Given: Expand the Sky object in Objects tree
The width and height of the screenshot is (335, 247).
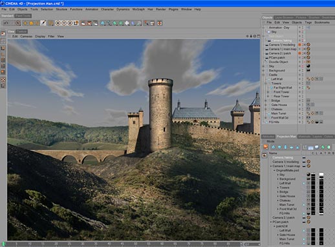Looking at the screenshot, I should click(x=264, y=66).
